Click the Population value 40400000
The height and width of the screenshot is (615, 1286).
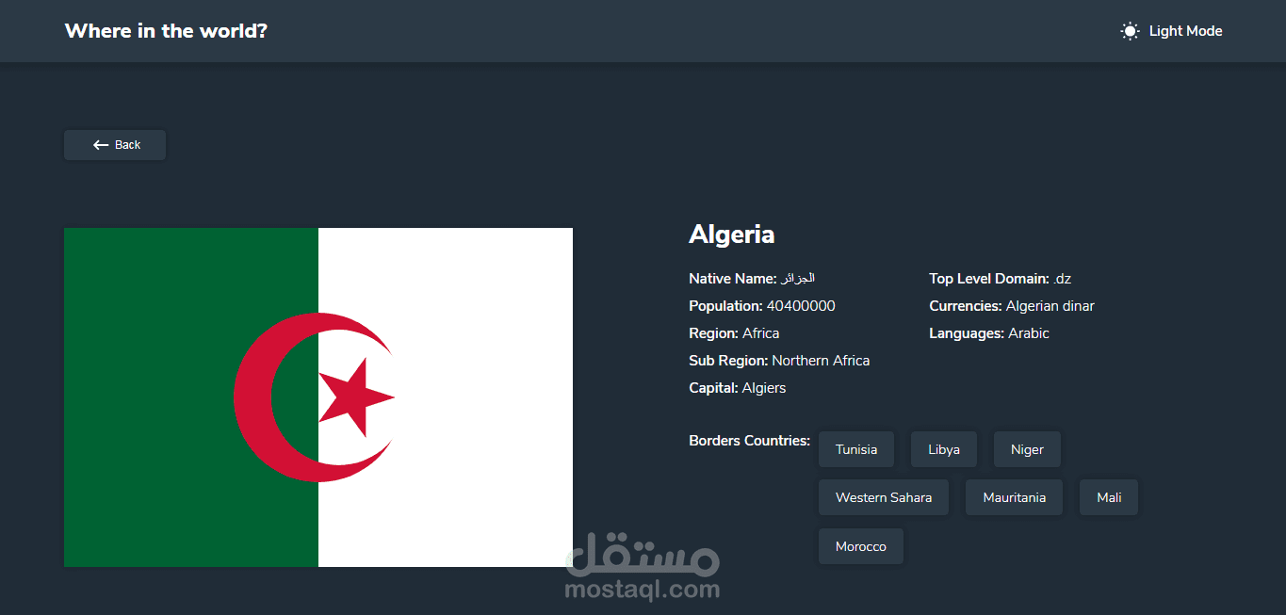tap(801, 306)
